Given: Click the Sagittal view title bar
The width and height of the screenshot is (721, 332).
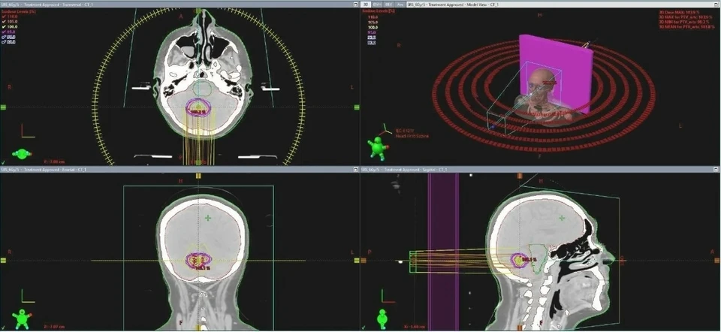Looking at the screenshot, I should pyautogui.click(x=526, y=170).
